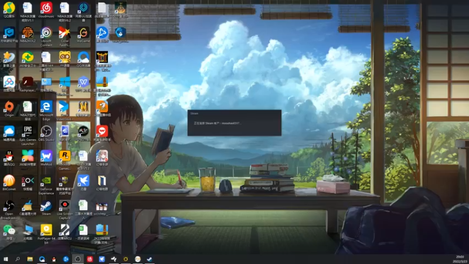Click the Steam dialog title bar
The width and height of the screenshot is (469, 264).
(234, 113)
